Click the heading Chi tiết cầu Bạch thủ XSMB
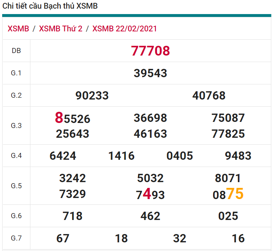Screen dimensions: 272x251 tap(50, 6)
